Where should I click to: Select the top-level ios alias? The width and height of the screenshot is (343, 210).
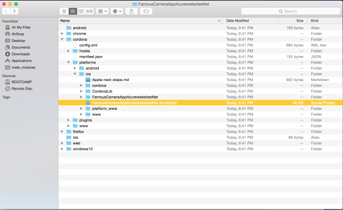tap(76, 138)
